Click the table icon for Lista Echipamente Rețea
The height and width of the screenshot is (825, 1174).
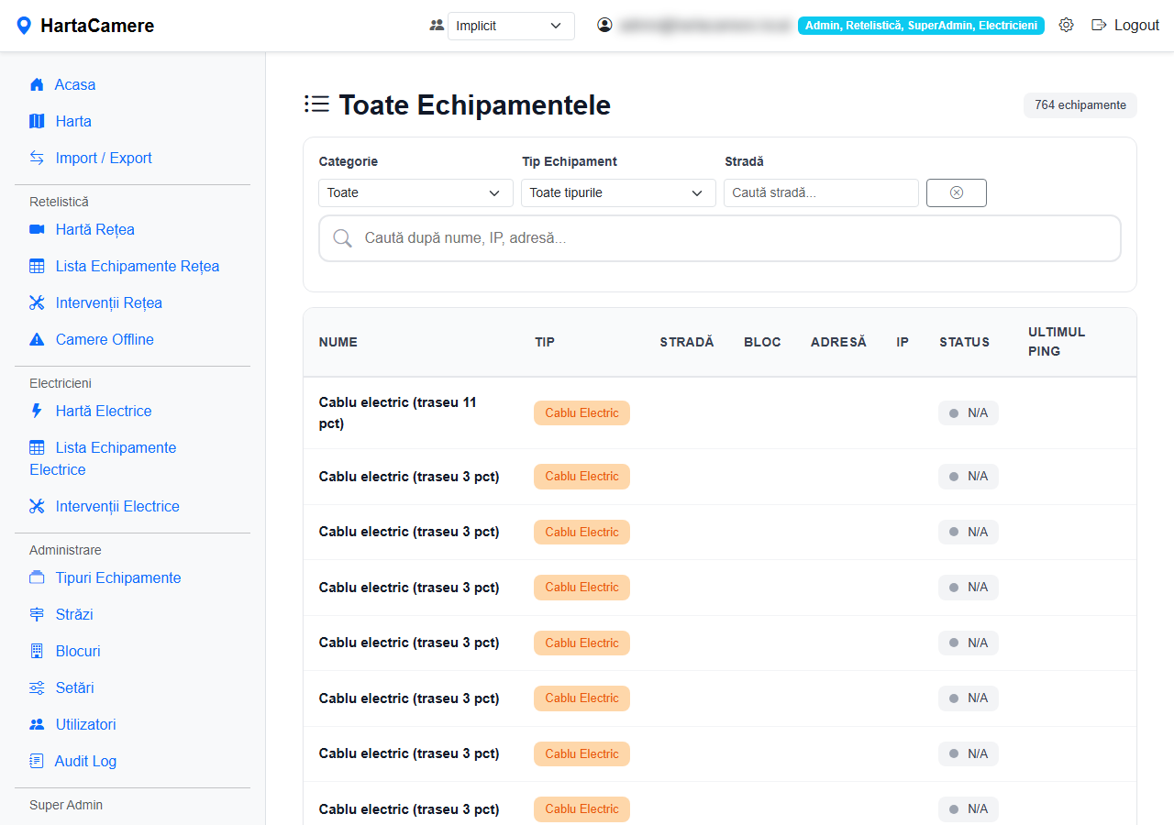pos(37,266)
